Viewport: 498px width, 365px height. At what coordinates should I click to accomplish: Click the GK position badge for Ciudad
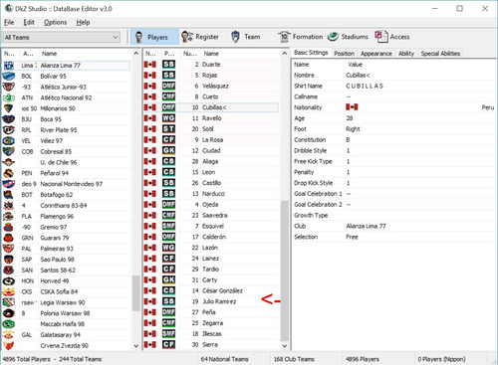pos(168,150)
